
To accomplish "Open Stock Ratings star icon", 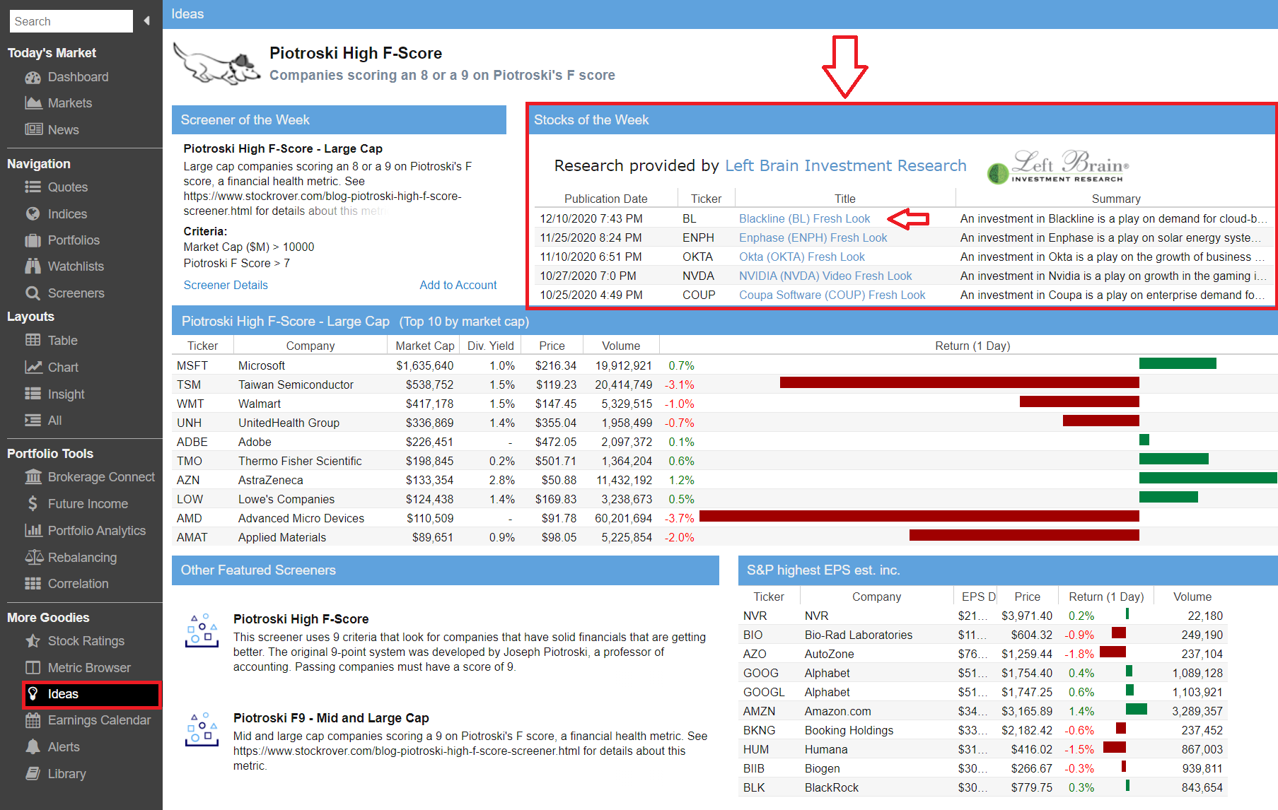I will [33, 641].
